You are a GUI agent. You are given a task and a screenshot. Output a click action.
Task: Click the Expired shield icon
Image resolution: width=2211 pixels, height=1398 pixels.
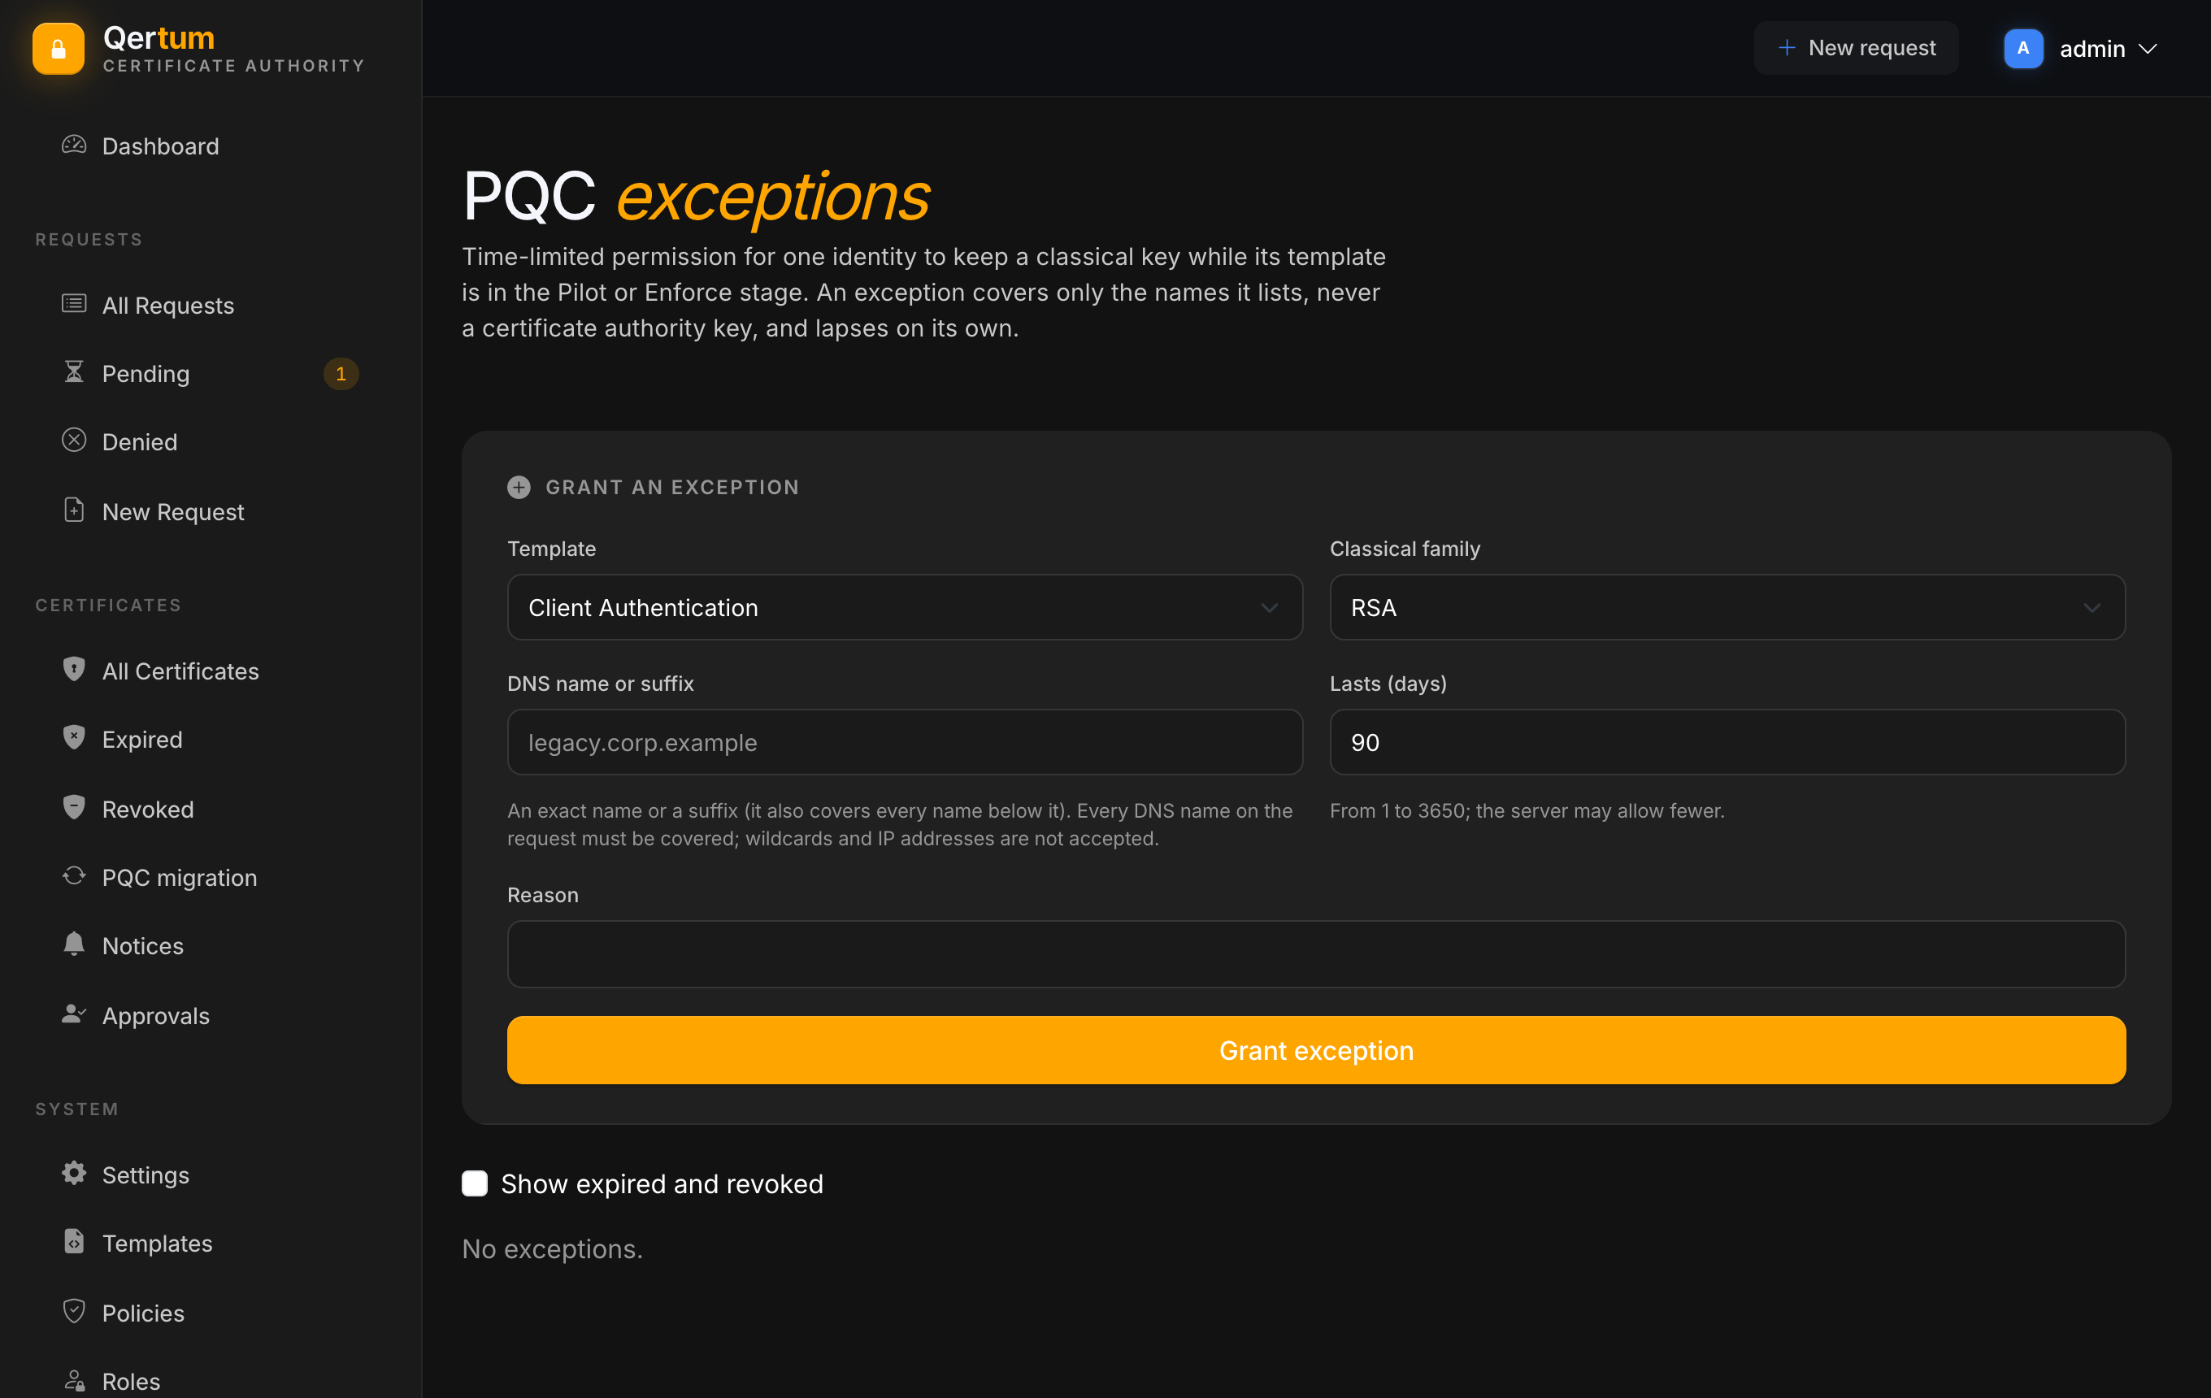pyautogui.click(x=73, y=738)
